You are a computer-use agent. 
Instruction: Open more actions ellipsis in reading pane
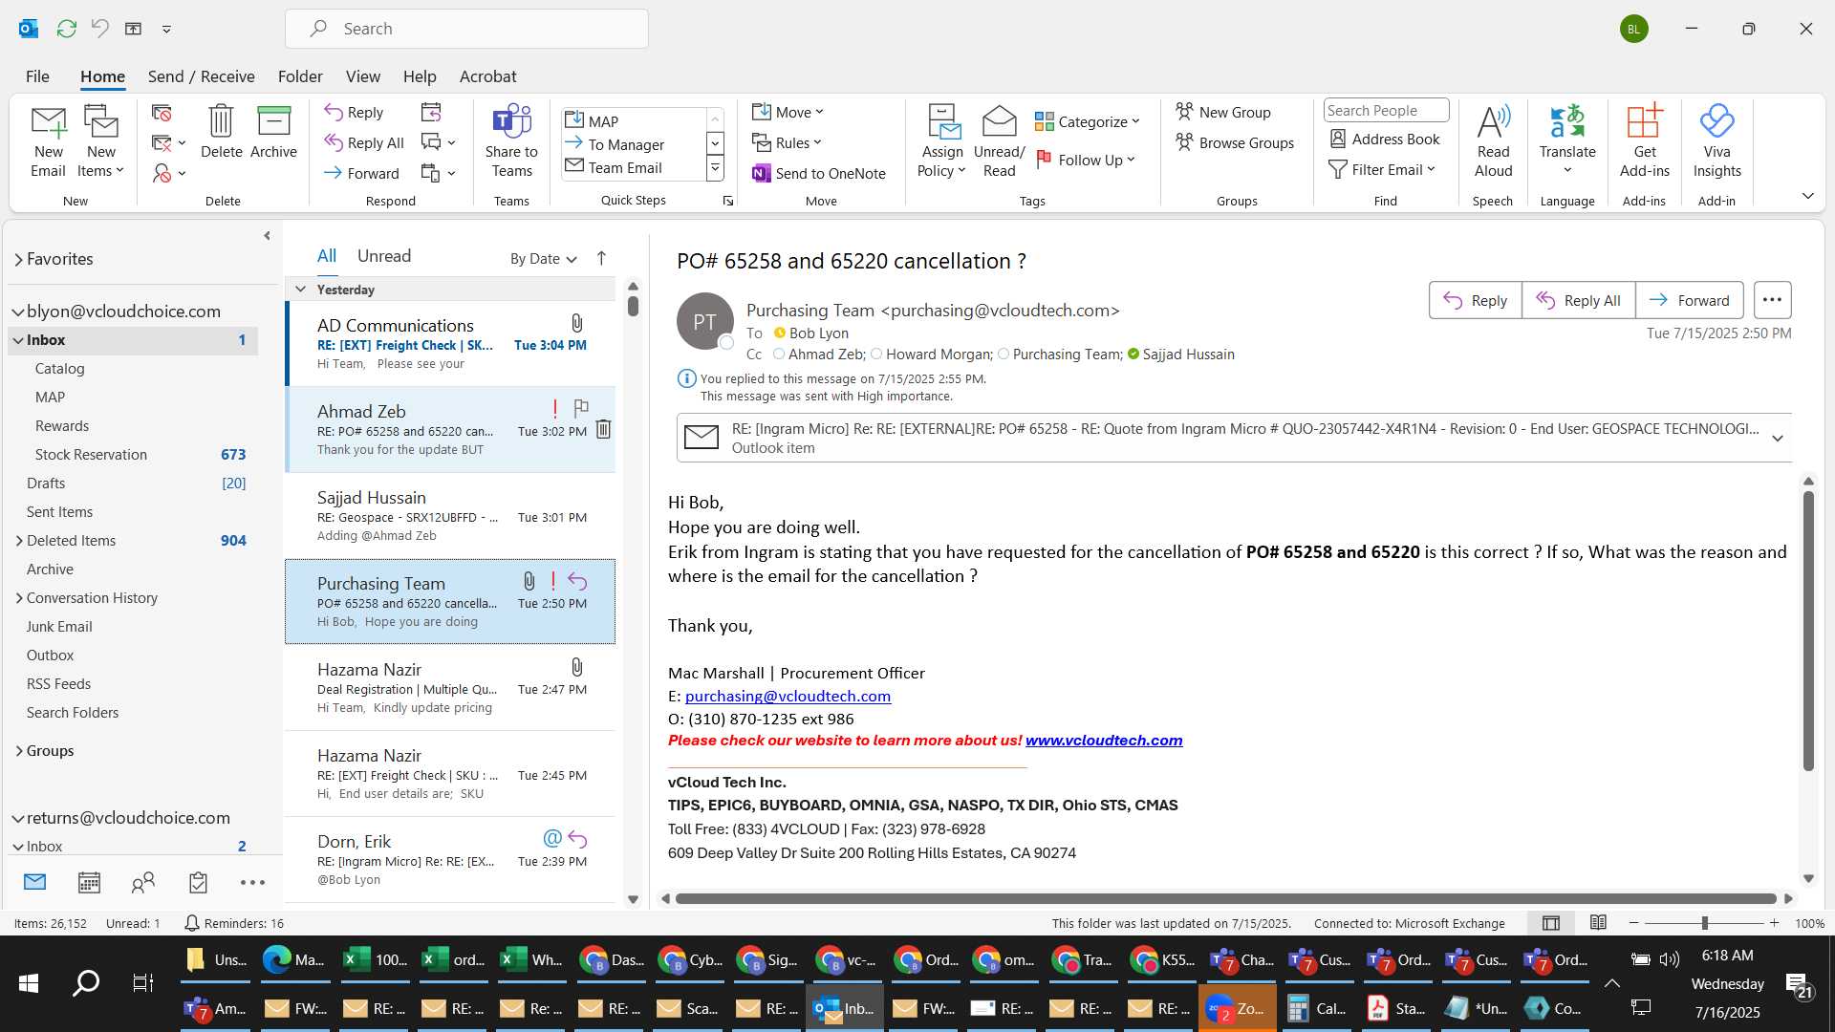pos(1772,300)
